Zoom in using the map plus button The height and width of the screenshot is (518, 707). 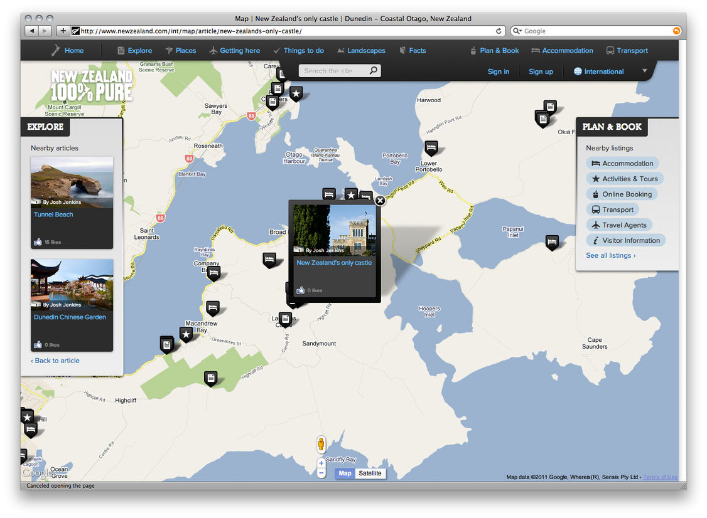pyautogui.click(x=321, y=463)
